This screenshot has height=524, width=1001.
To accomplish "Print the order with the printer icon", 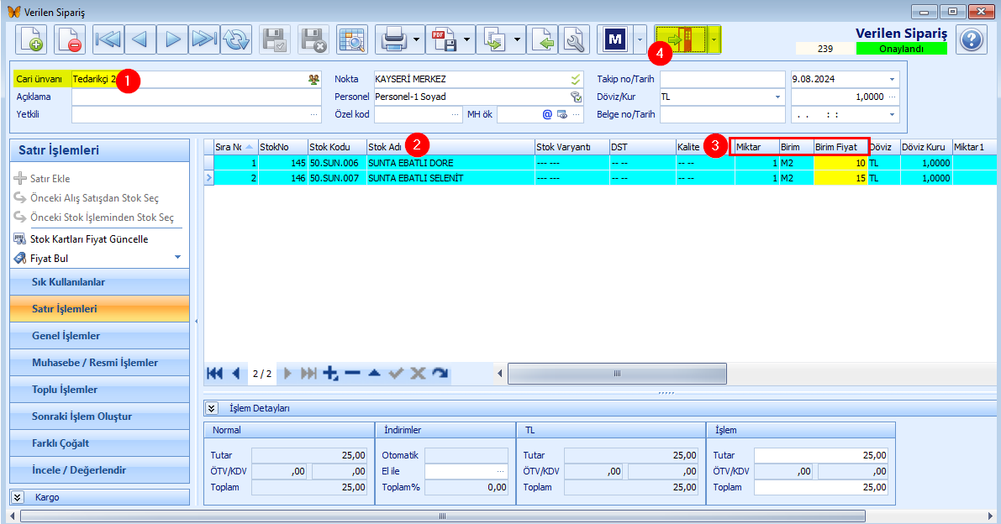I will click(x=393, y=39).
